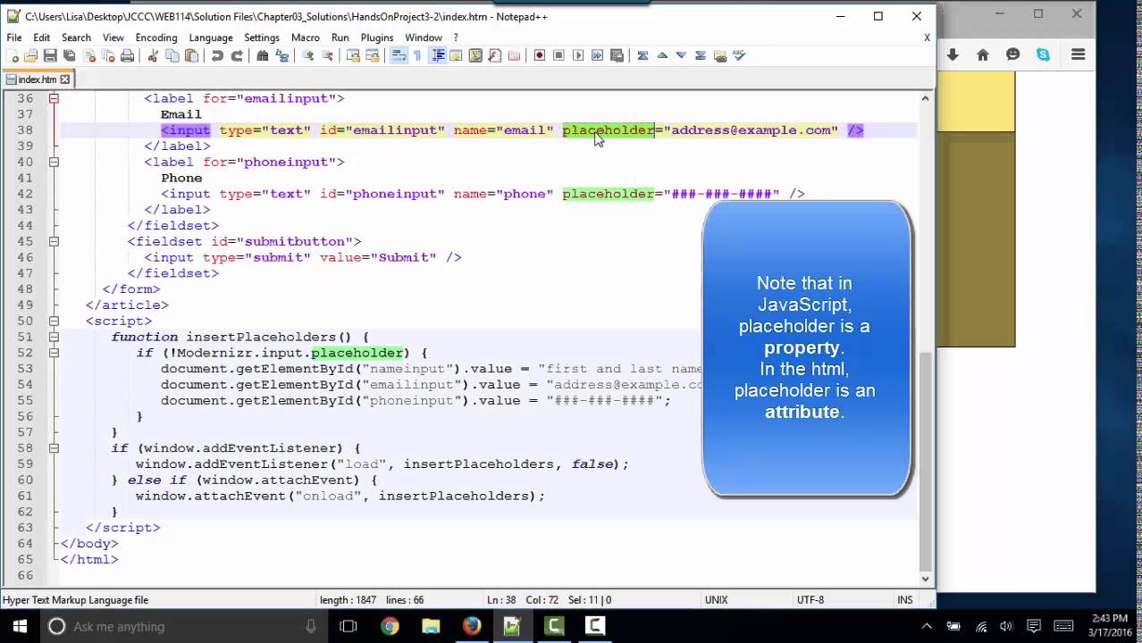The width and height of the screenshot is (1142, 643).
Task: Click the Run Macro Multiple Times icon
Action: (x=597, y=55)
